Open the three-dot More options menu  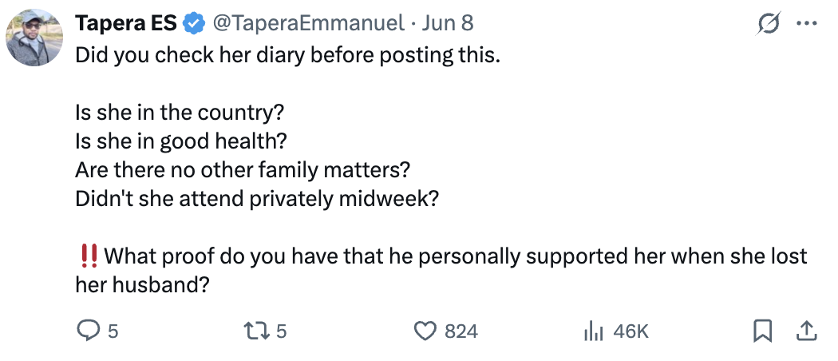click(807, 23)
